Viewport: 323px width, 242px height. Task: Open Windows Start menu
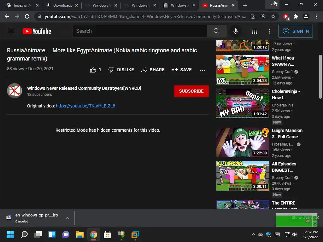[x=10, y=234]
